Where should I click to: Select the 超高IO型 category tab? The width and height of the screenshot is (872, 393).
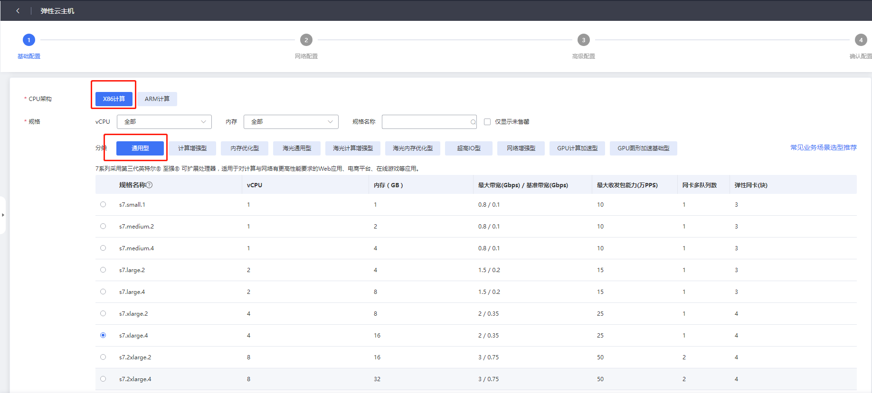click(468, 148)
